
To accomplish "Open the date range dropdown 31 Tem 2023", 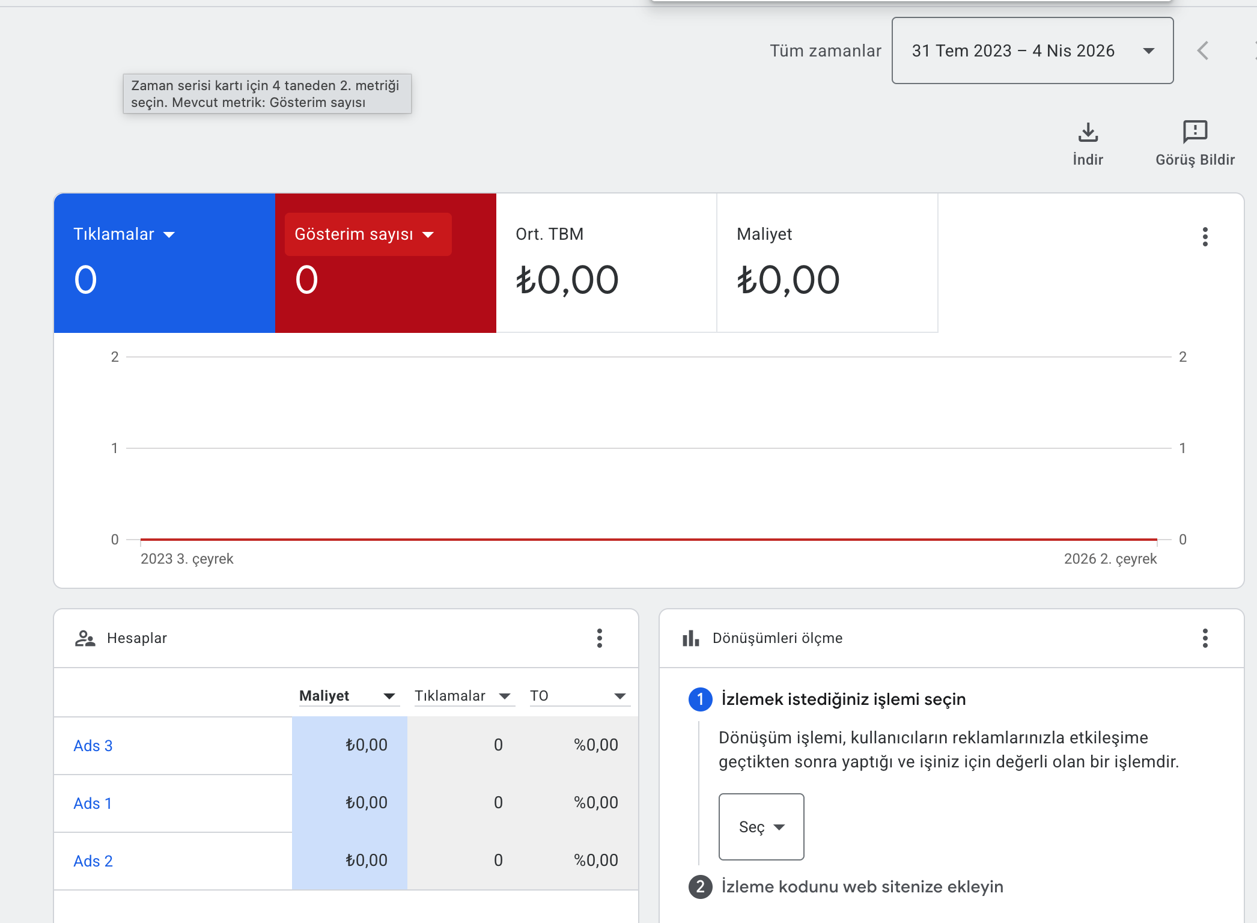I will 1032,50.
